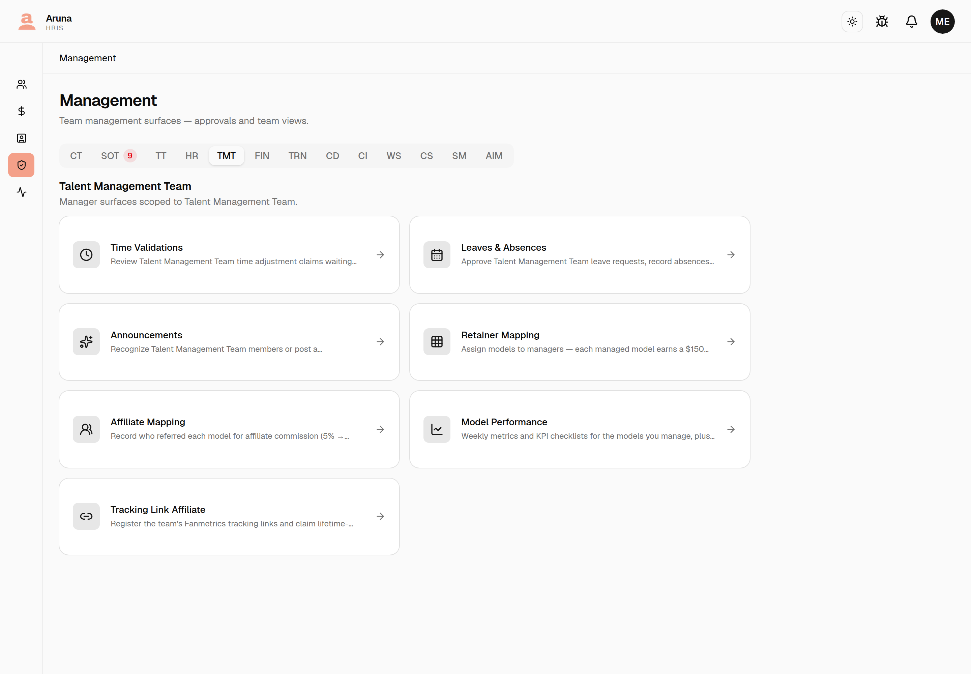The image size is (971, 674).
Task: Toggle the light/dark theme sun icon
Action: (x=852, y=22)
